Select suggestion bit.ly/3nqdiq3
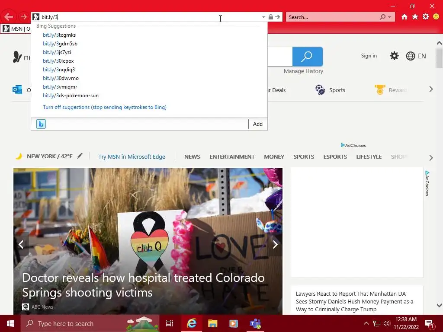443x332 pixels. point(59,70)
